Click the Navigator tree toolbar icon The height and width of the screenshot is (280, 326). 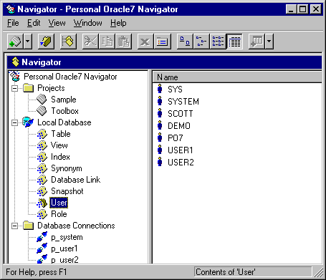(68, 42)
